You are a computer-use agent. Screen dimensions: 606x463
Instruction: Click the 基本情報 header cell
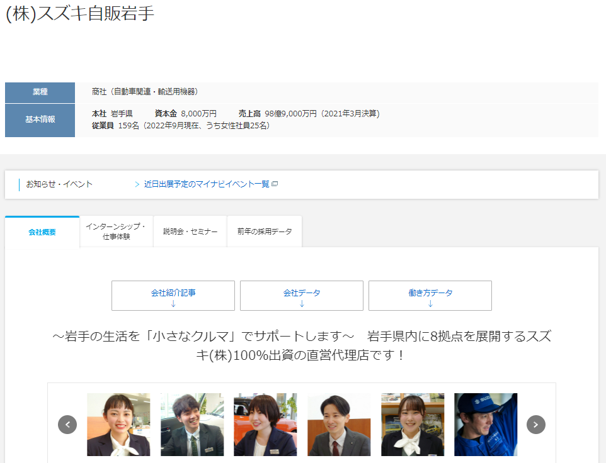[x=40, y=120]
